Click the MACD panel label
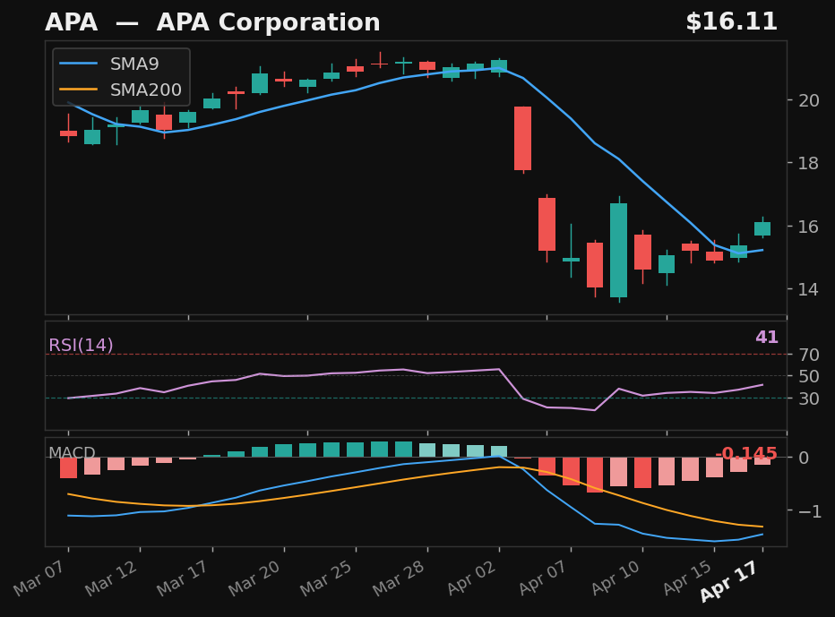 (x=72, y=452)
